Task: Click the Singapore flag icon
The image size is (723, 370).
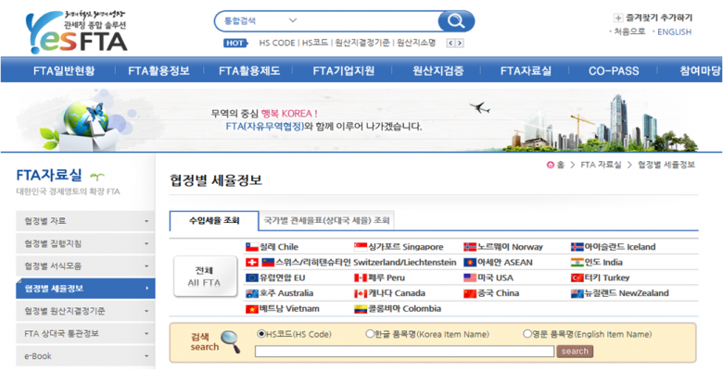Action: click(x=361, y=247)
